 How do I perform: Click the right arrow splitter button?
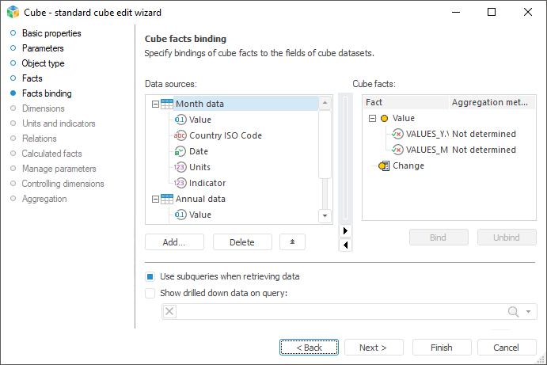click(x=344, y=230)
